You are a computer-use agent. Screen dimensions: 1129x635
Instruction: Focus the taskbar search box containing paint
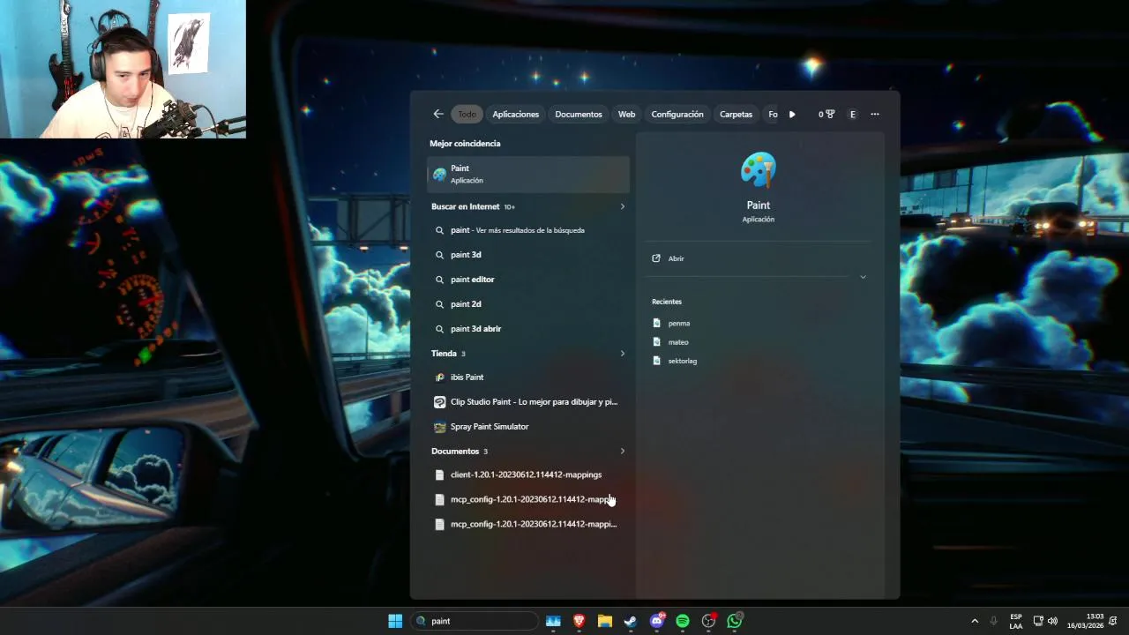pos(475,621)
